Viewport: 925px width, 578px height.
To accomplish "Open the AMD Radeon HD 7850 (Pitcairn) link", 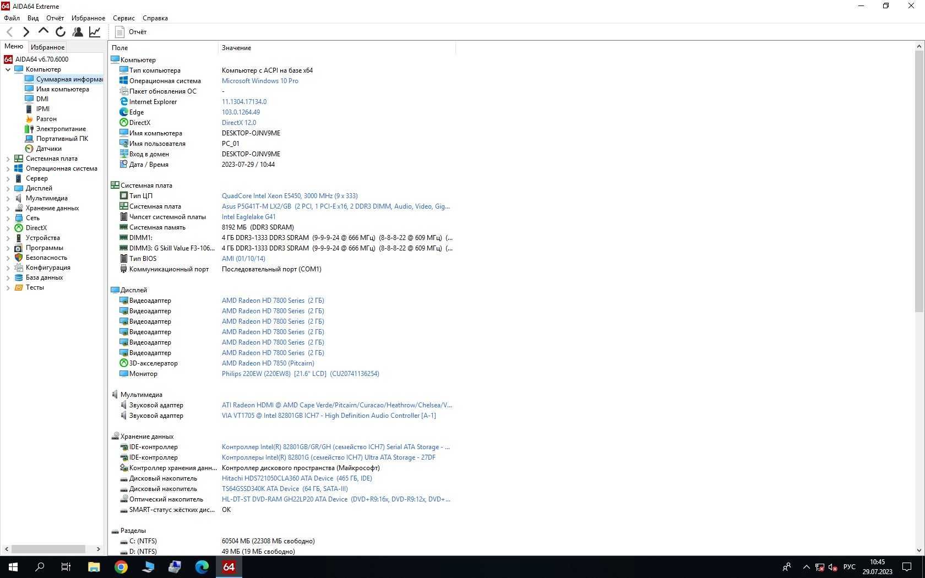I will pos(268,363).
